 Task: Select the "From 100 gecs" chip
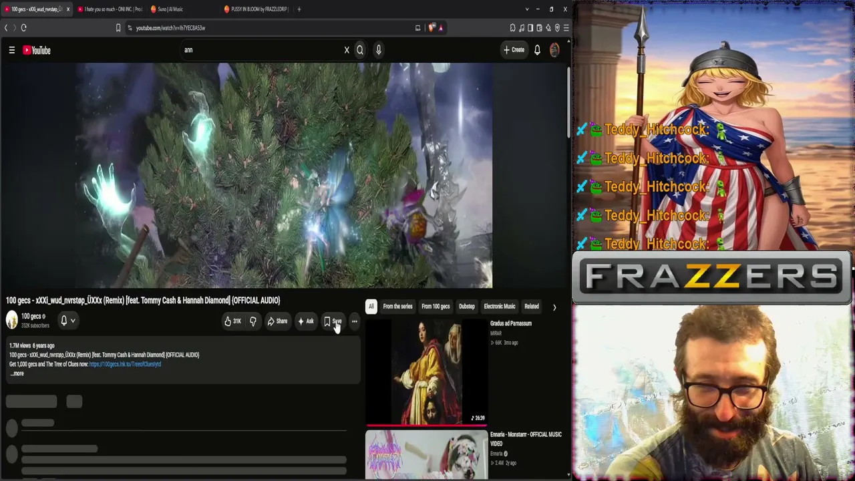tap(436, 307)
